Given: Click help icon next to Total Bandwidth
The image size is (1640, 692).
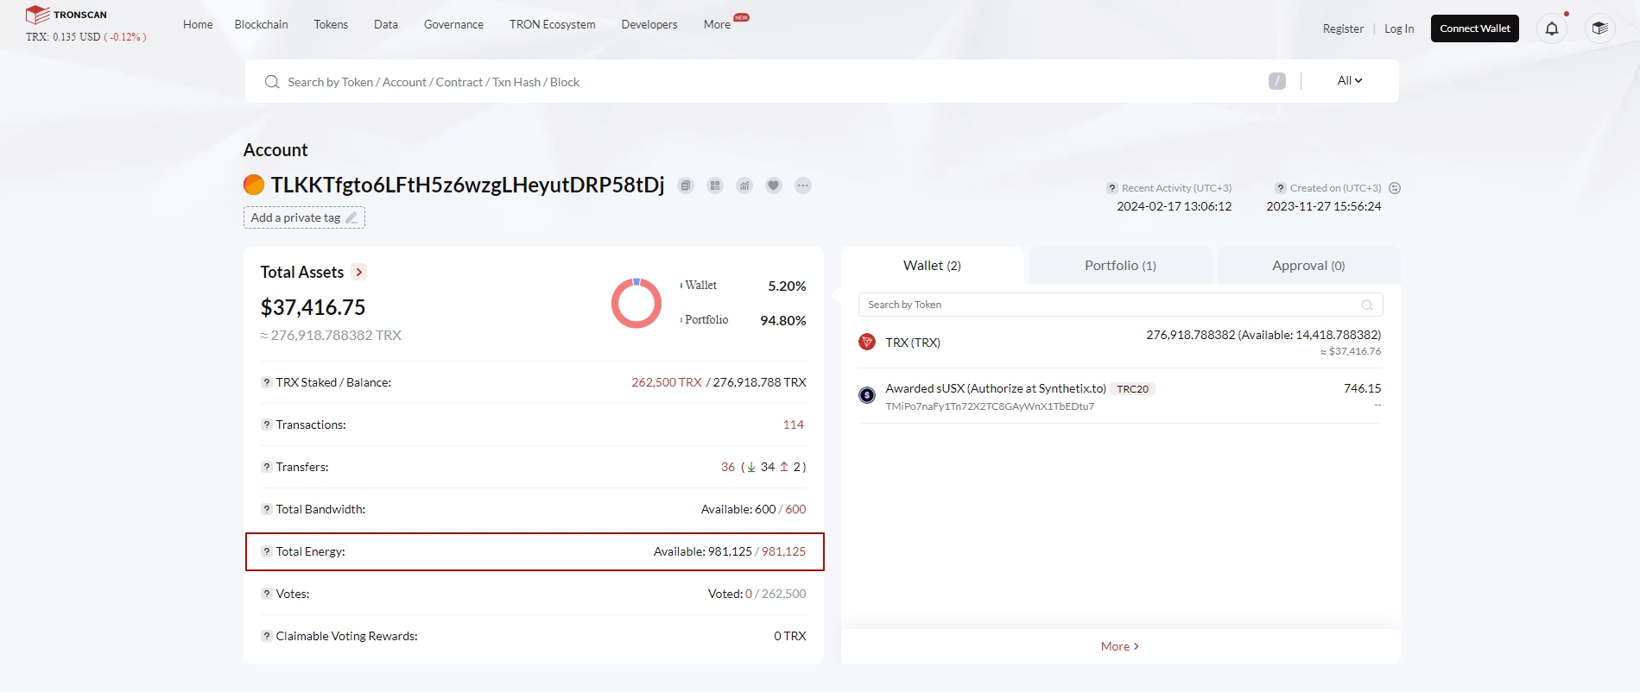Looking at the screenshot, I should pos(267,509).
